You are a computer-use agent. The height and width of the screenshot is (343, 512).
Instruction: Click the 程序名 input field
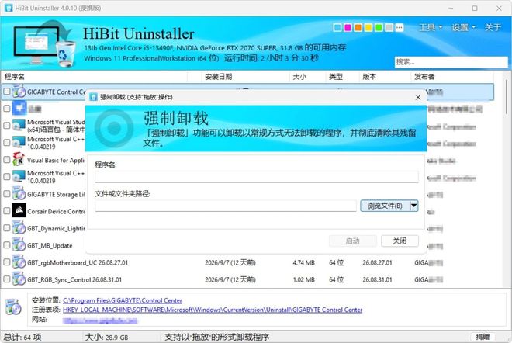[x=257, y=177]
